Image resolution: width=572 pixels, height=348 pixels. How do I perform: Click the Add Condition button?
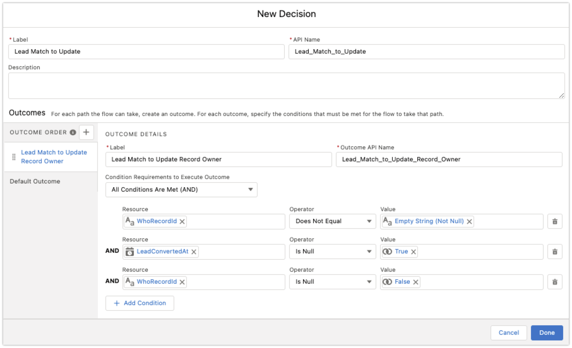pos(140,303)
